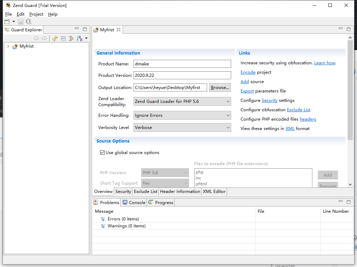The image size is (357, 267).
Task: Sort Guard Explorer items alphabetically
Action: 79,38
